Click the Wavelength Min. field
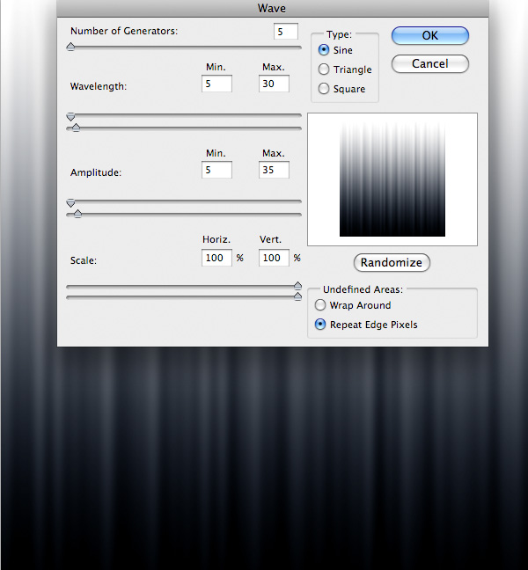Viewport: 528px width, 570px height. [216, 84]
